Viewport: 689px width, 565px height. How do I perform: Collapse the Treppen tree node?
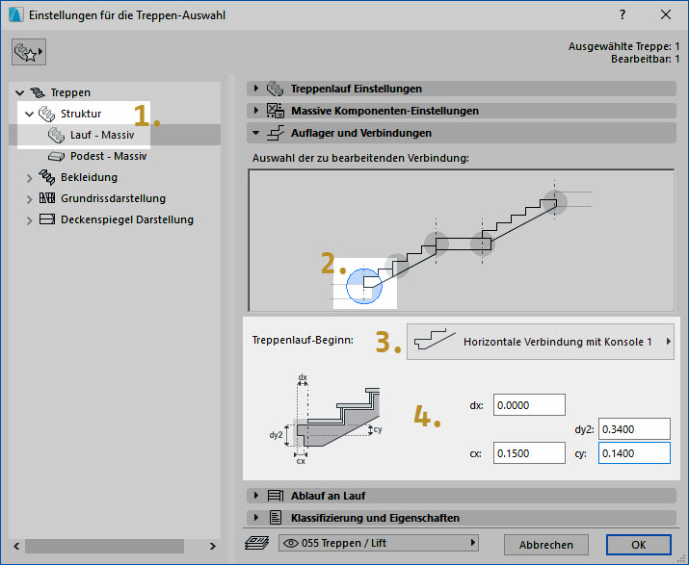19,92
